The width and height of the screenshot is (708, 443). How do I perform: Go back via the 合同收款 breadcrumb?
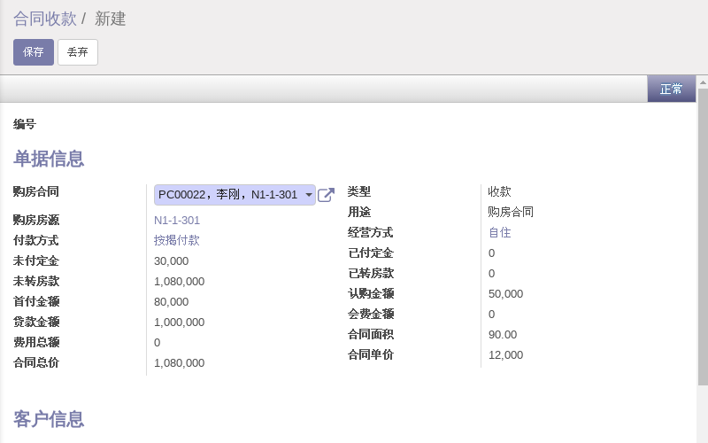pos(45,19)
